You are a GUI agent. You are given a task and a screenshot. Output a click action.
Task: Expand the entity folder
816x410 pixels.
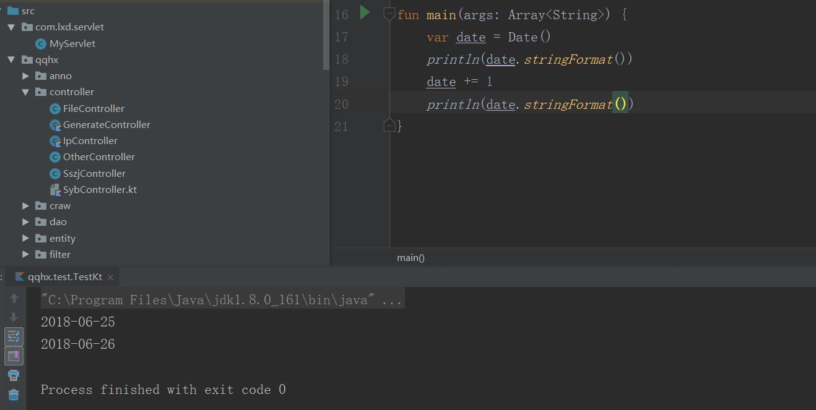(25, 238)
